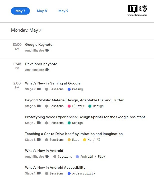This screenshot has width=154, height=180.
Task: Open What's New in Gaming at Google
Action: (x=53, y=83)
